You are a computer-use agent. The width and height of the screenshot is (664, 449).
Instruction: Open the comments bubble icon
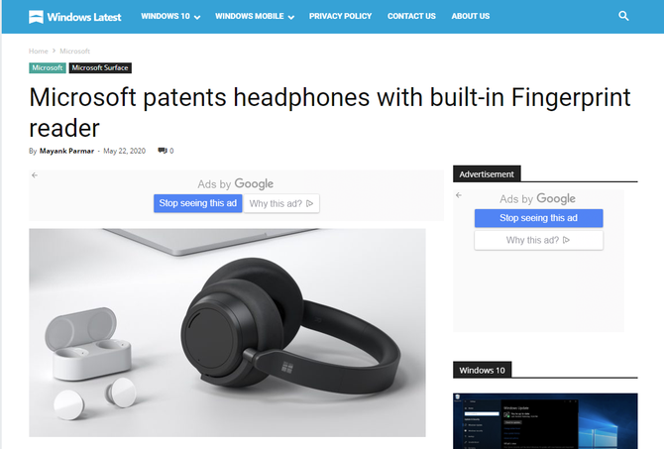click(163, 151)
